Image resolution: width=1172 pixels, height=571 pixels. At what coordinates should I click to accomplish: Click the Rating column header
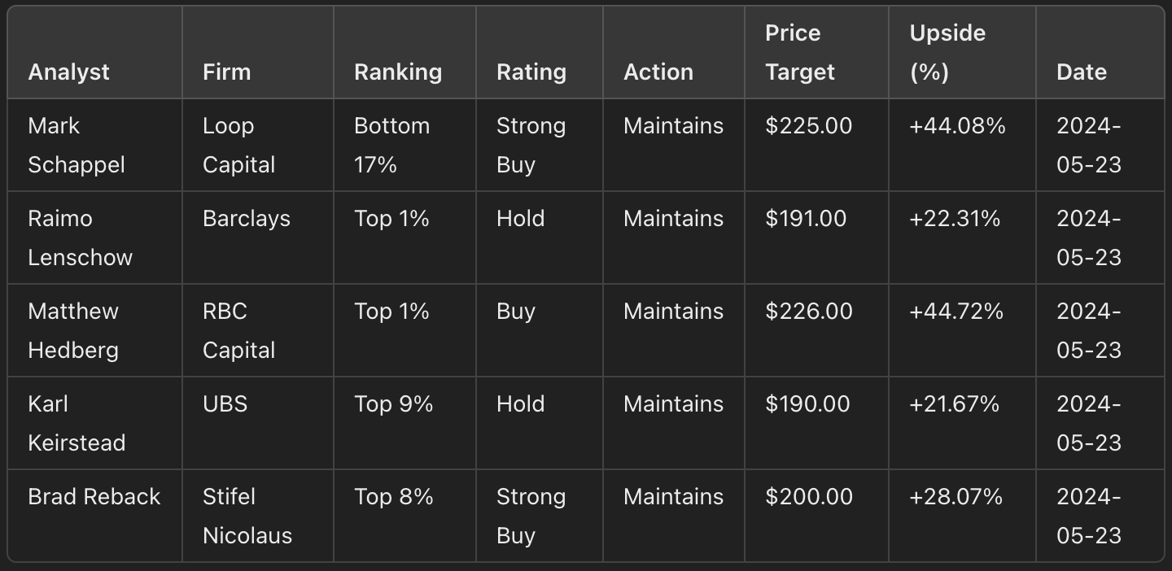point(531,72)
